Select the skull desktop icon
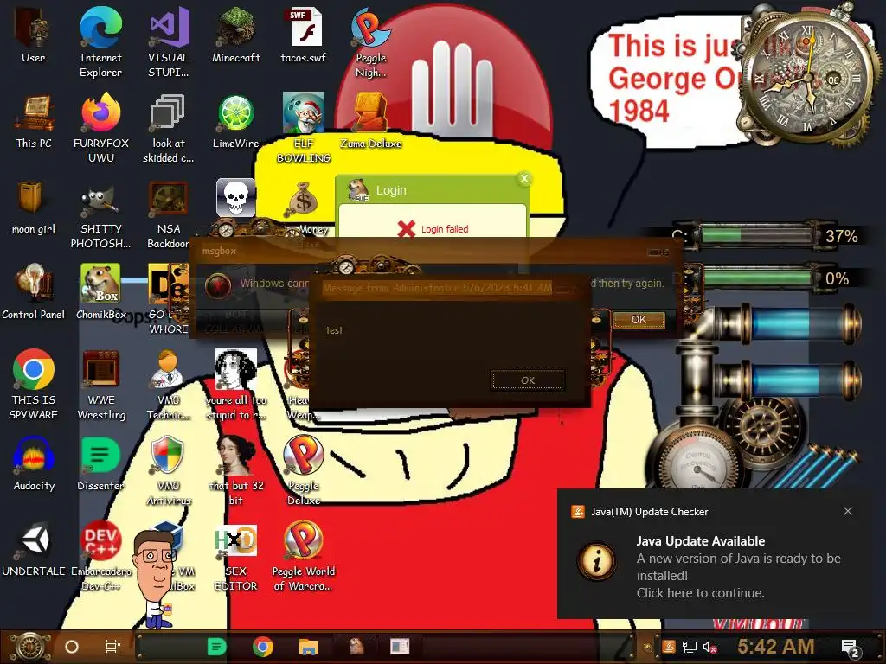886x664 pixels. pos(235,198)
